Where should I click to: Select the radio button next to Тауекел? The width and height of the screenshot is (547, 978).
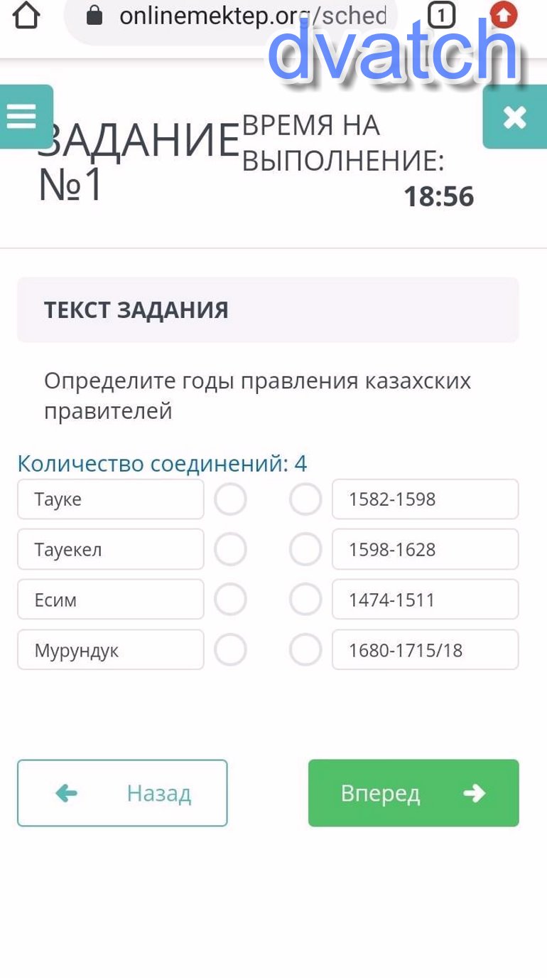(230, 550)
